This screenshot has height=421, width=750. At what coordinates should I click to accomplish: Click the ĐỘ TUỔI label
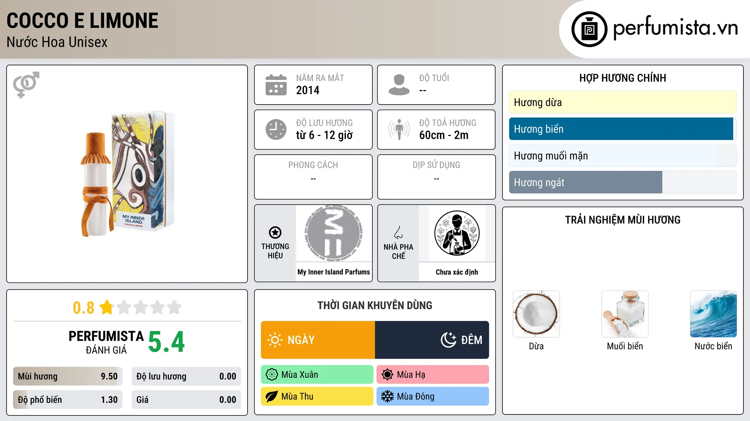tap(434, 78)
